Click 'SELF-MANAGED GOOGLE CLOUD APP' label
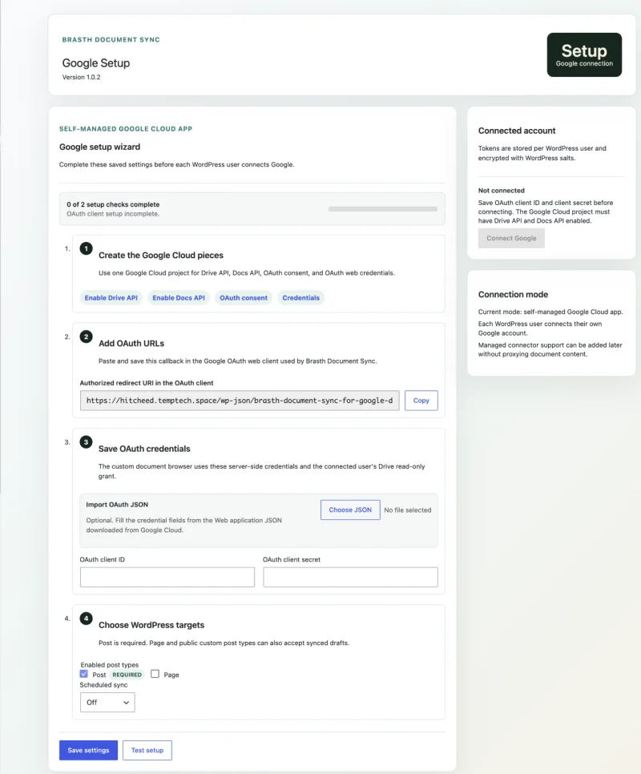Image resolution: width=641 pixels, height=774 pixels. point(126,129)
